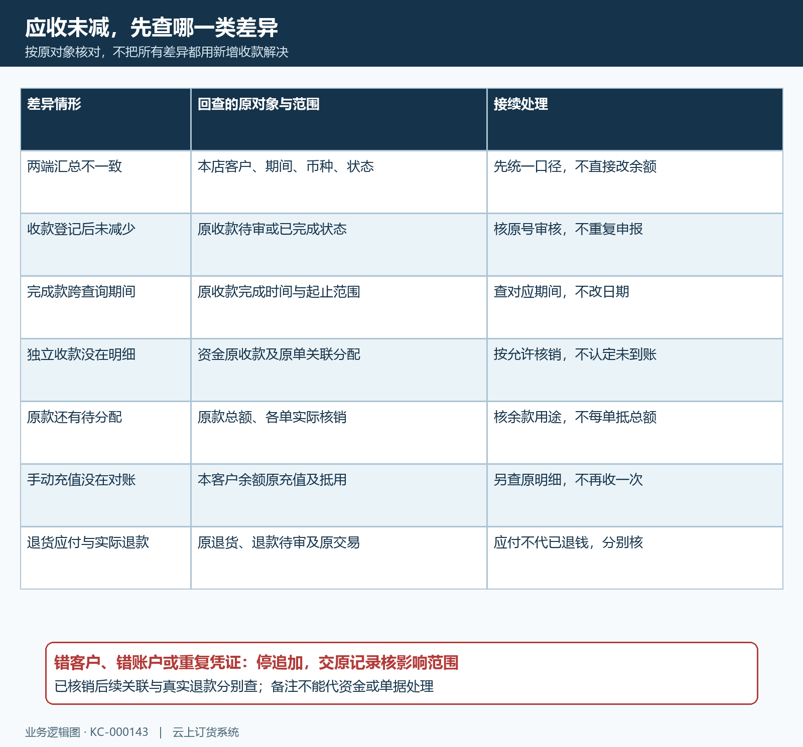Click the cell '原款总额、各单实际核销'
The image size is (803, 747).
pos(339,433)
